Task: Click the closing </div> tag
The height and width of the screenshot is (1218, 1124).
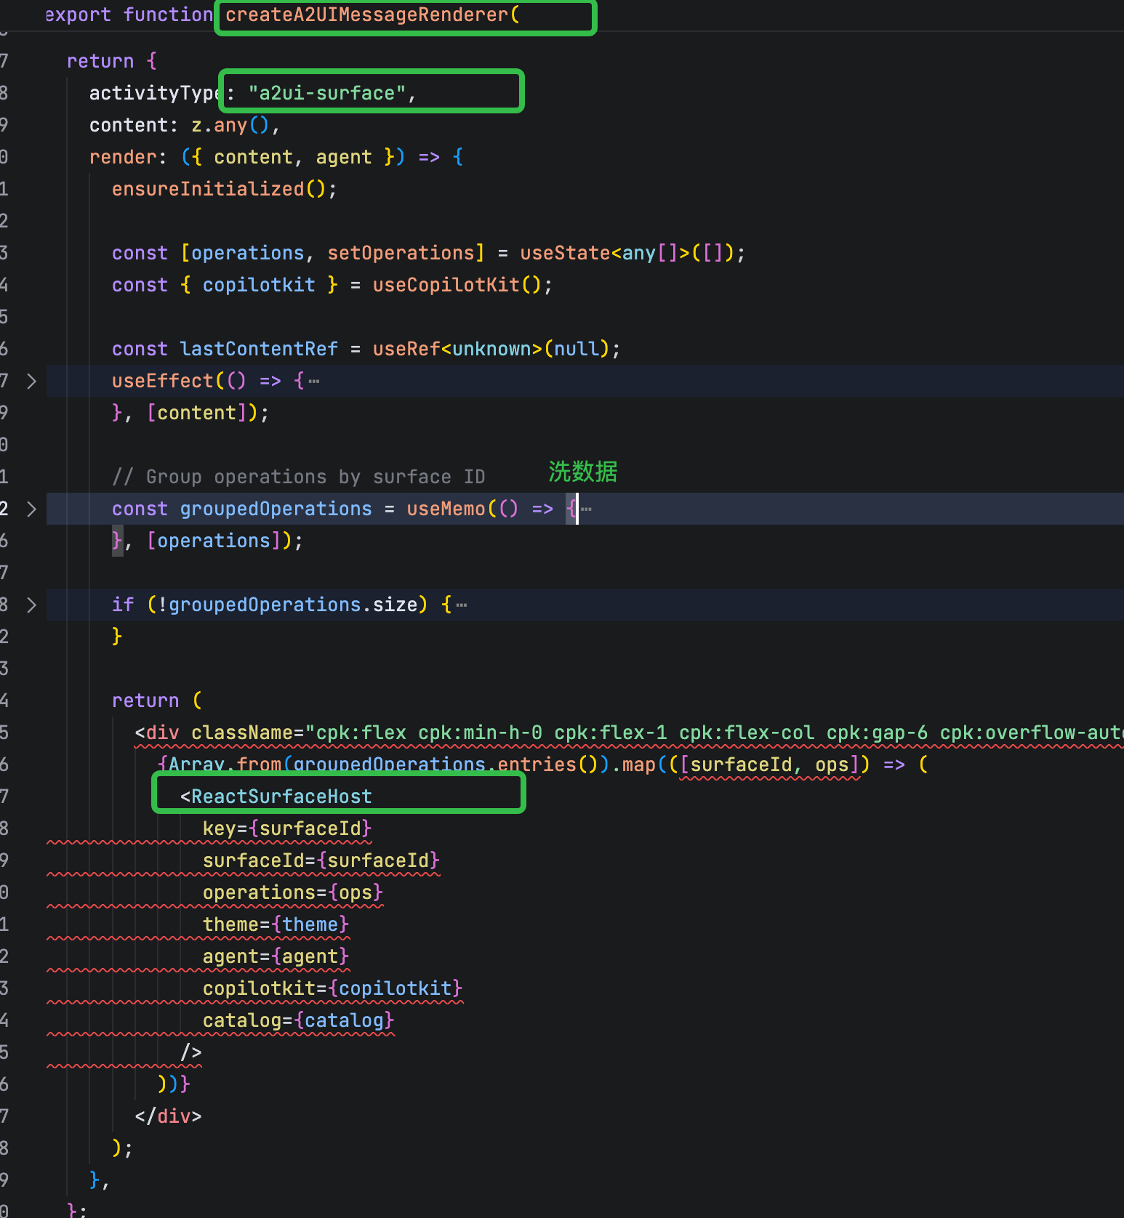Action: (168, 1116)
